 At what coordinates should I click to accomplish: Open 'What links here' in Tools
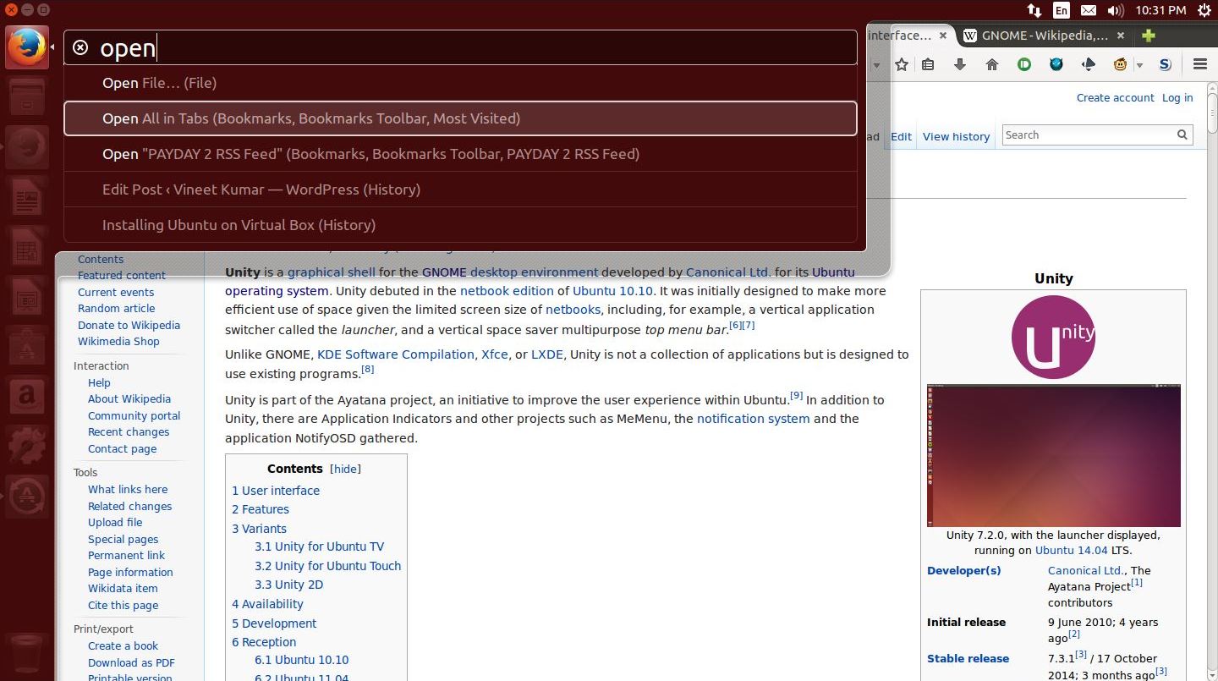pyautogui.click(x=128, y=489)
